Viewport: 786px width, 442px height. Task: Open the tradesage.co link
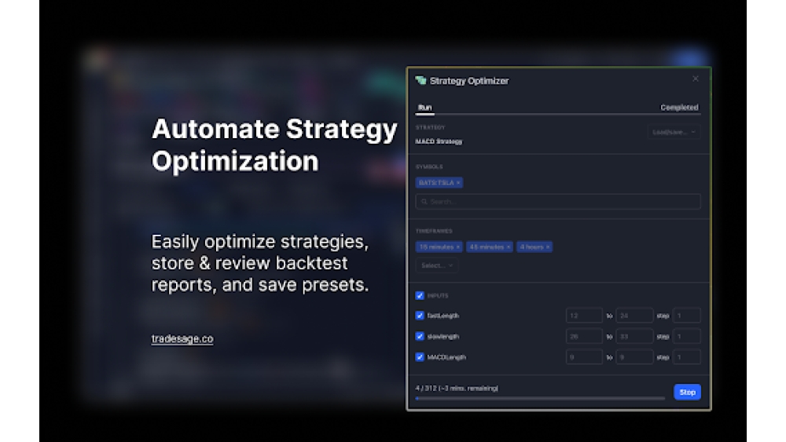click(x=182, y=339)
